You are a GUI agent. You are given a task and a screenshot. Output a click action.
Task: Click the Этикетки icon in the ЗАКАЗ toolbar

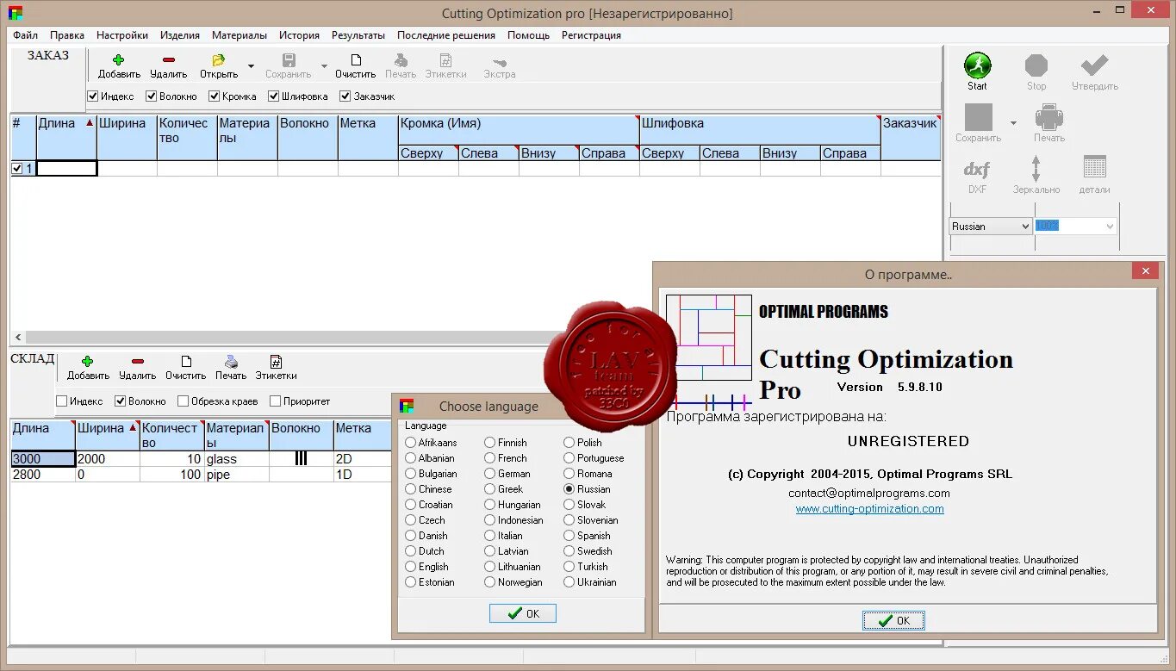(x=445, y=60)
